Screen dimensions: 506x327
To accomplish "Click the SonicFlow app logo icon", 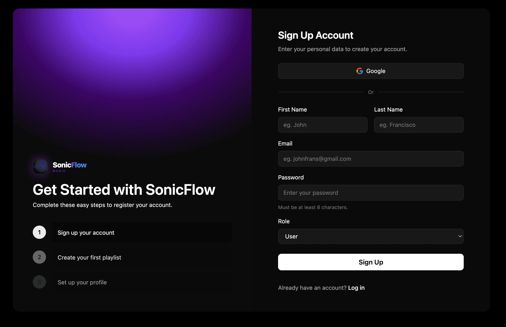I will 40,166.
